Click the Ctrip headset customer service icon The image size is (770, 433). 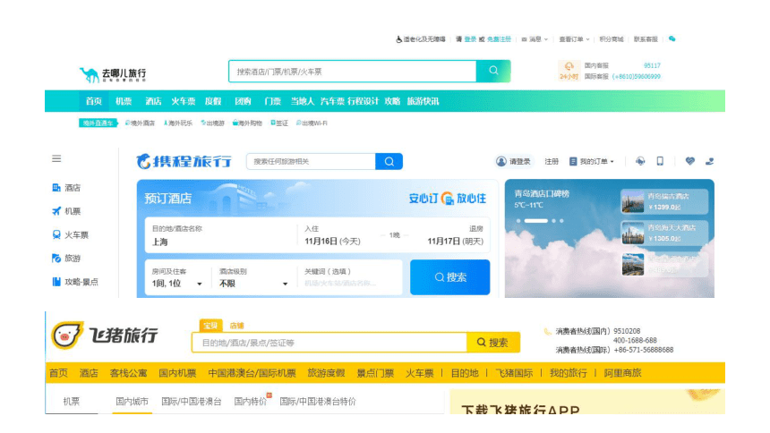640,161
